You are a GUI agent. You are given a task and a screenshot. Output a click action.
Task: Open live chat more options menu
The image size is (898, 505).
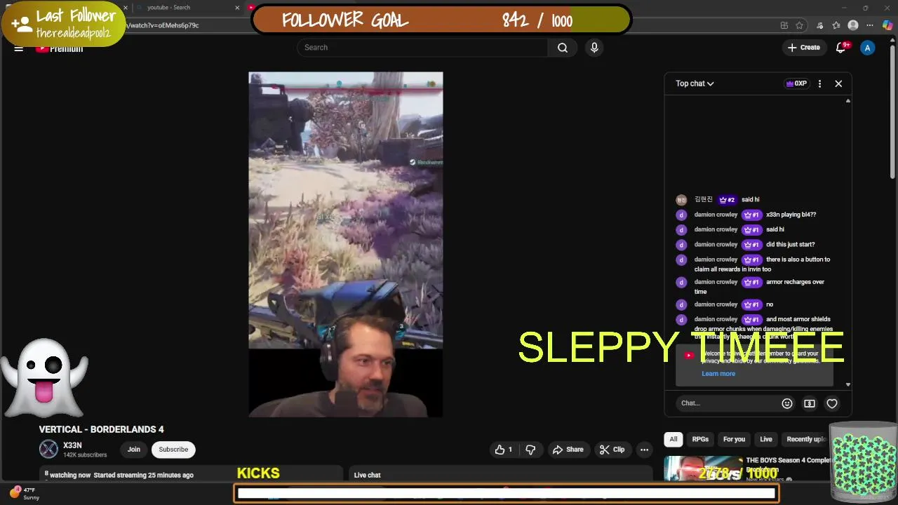pyautogui.click(x=819, y=83)
